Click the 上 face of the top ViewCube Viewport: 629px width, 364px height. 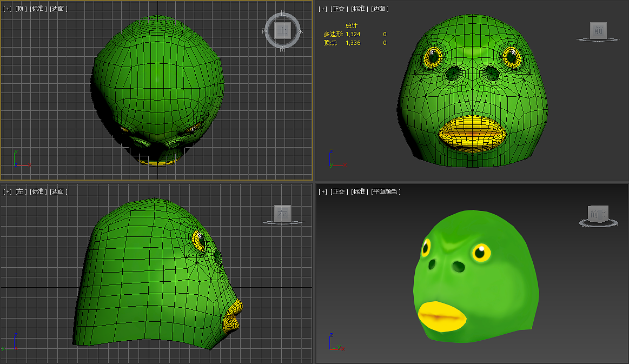(x=283, y=30)
